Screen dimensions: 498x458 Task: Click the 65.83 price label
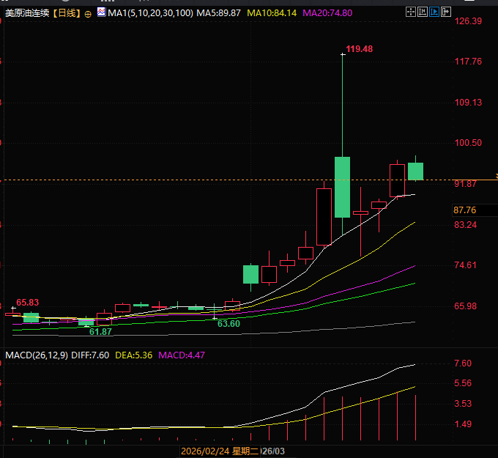coord(28,302)
